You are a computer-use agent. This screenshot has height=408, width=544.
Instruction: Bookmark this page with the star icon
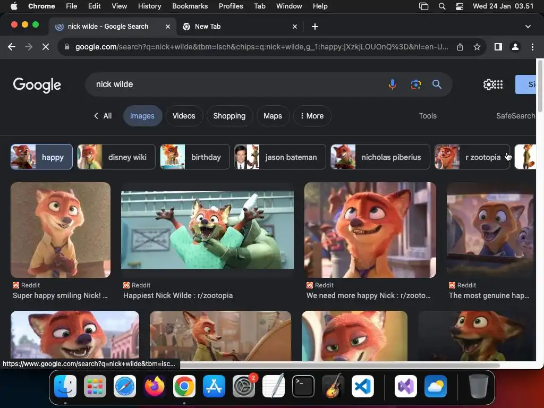click(x=477, y=47)
